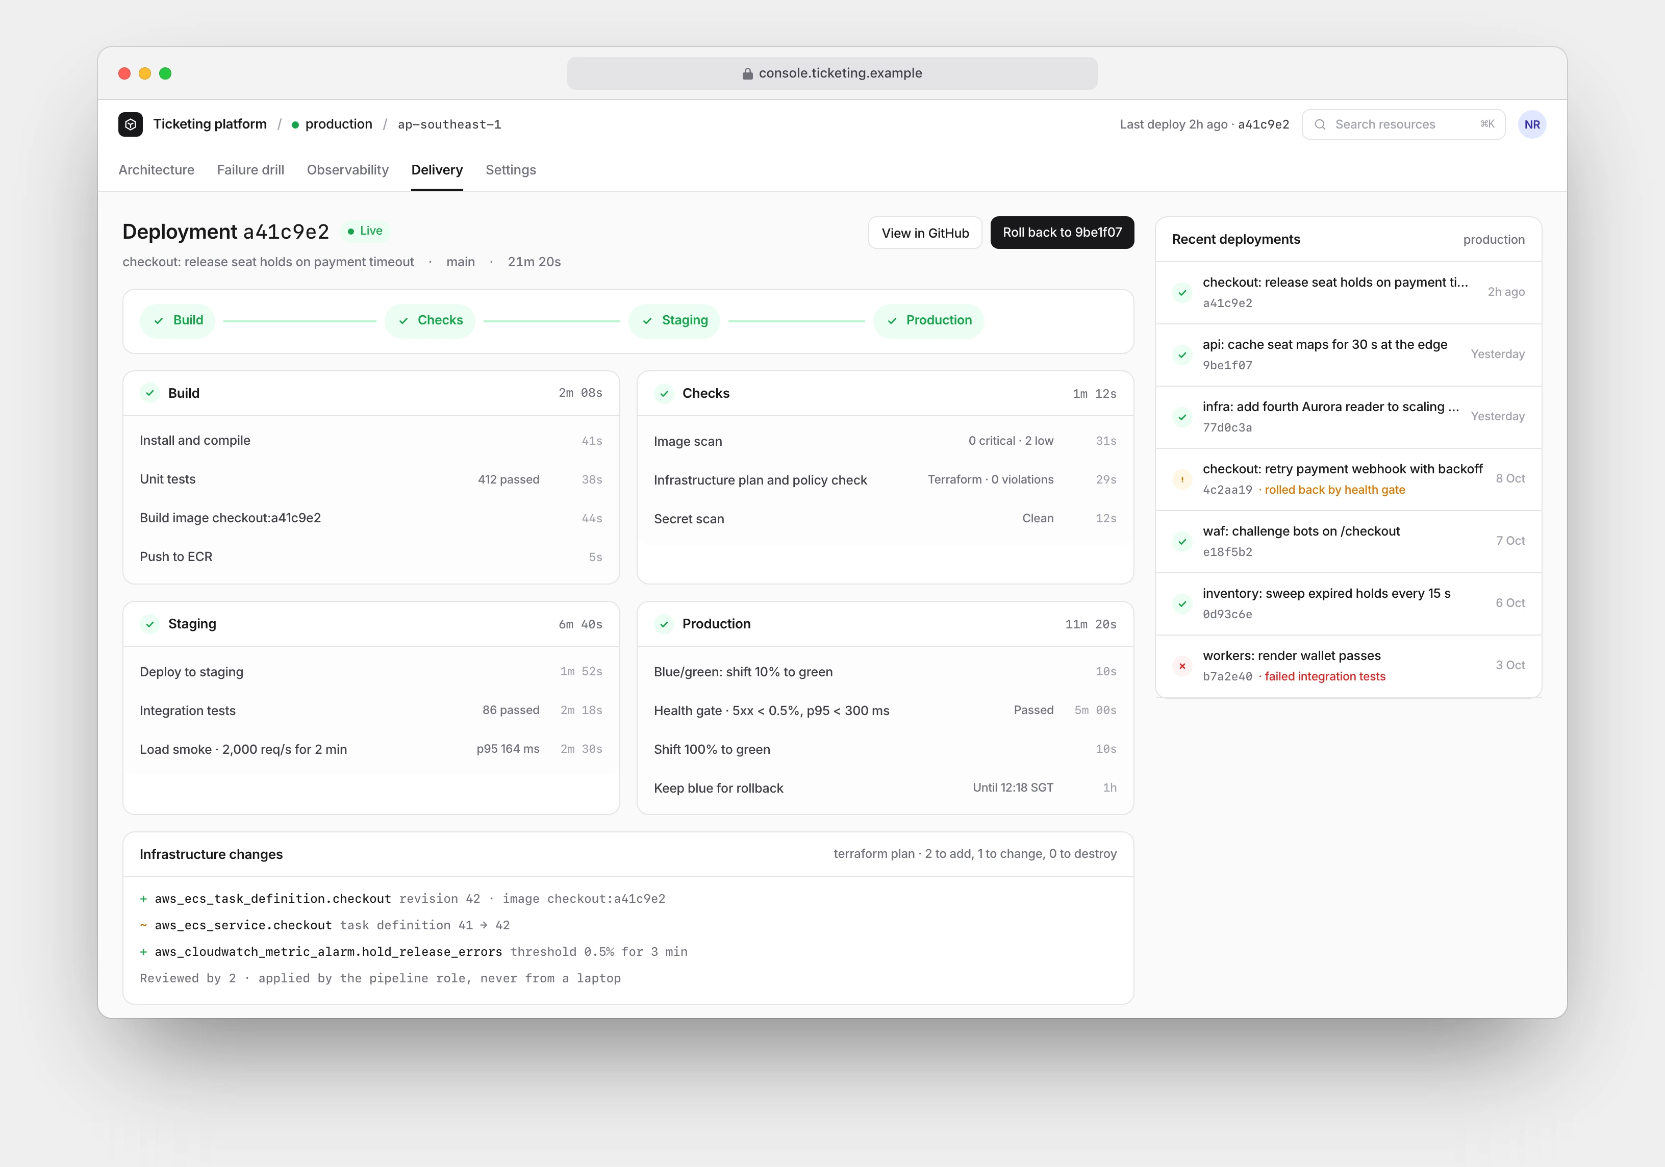Select the Staging pipeline stage pill
The width and height of the screenshot is (1665, 1167).
click(674, 321)
